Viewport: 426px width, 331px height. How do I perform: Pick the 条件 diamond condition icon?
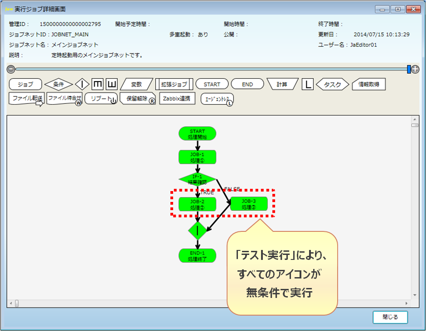(58, 84)
